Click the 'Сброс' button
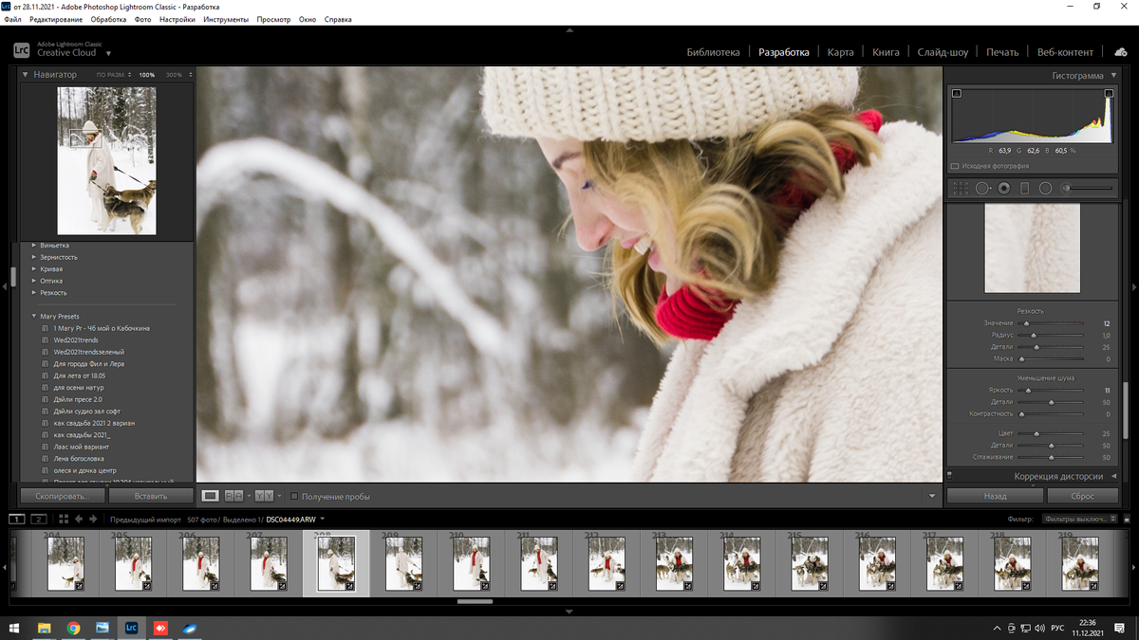This screenshot has width=1139, height=640. (1082, 496)
